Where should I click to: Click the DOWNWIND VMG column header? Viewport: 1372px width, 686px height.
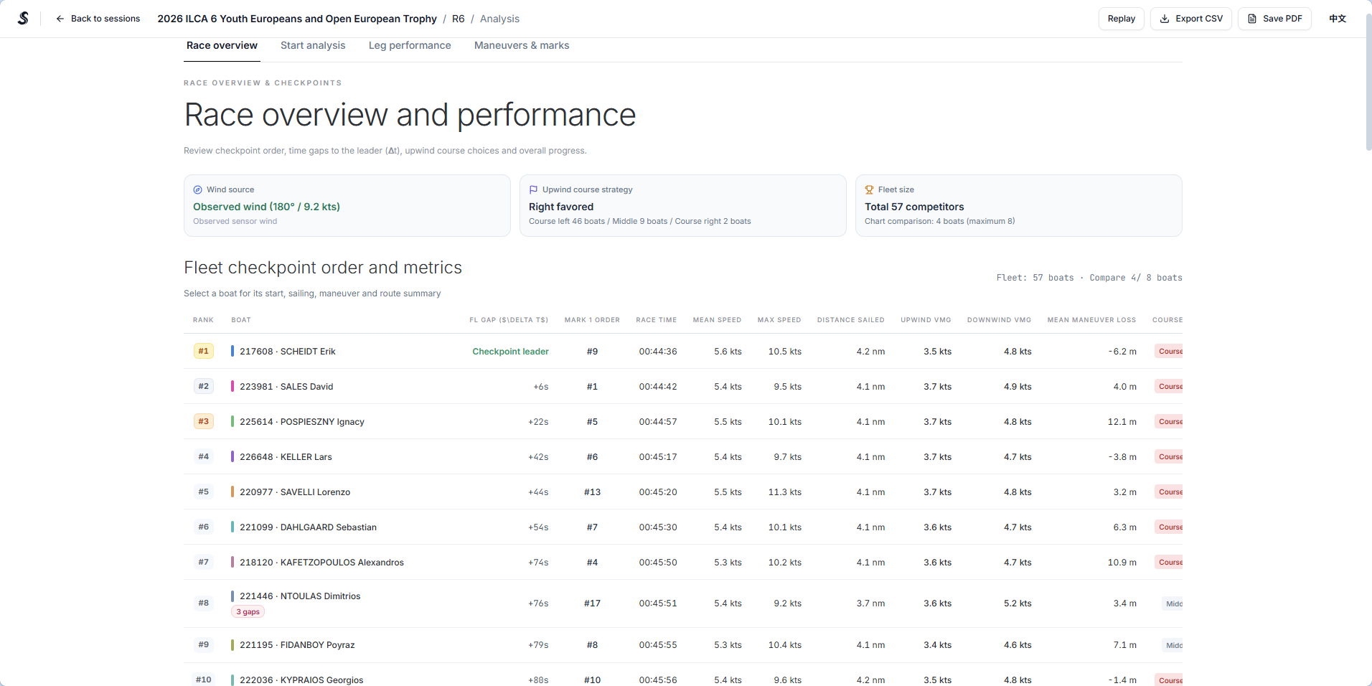(x=999, y=320)
